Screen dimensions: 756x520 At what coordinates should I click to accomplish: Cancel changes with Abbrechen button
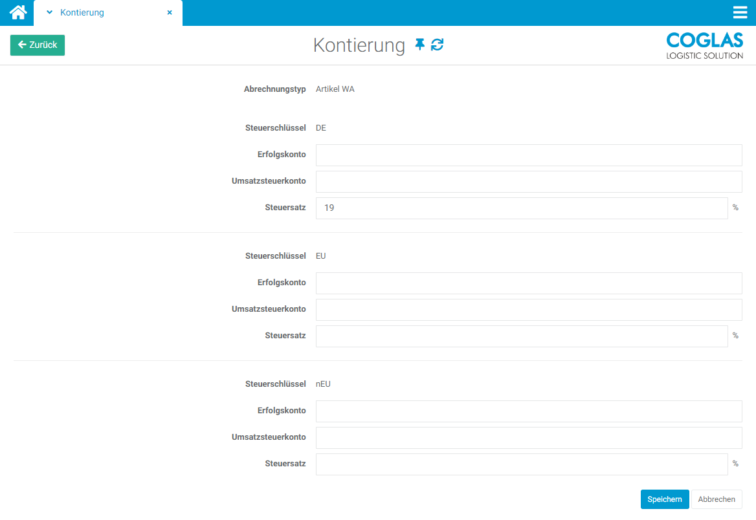717,499
